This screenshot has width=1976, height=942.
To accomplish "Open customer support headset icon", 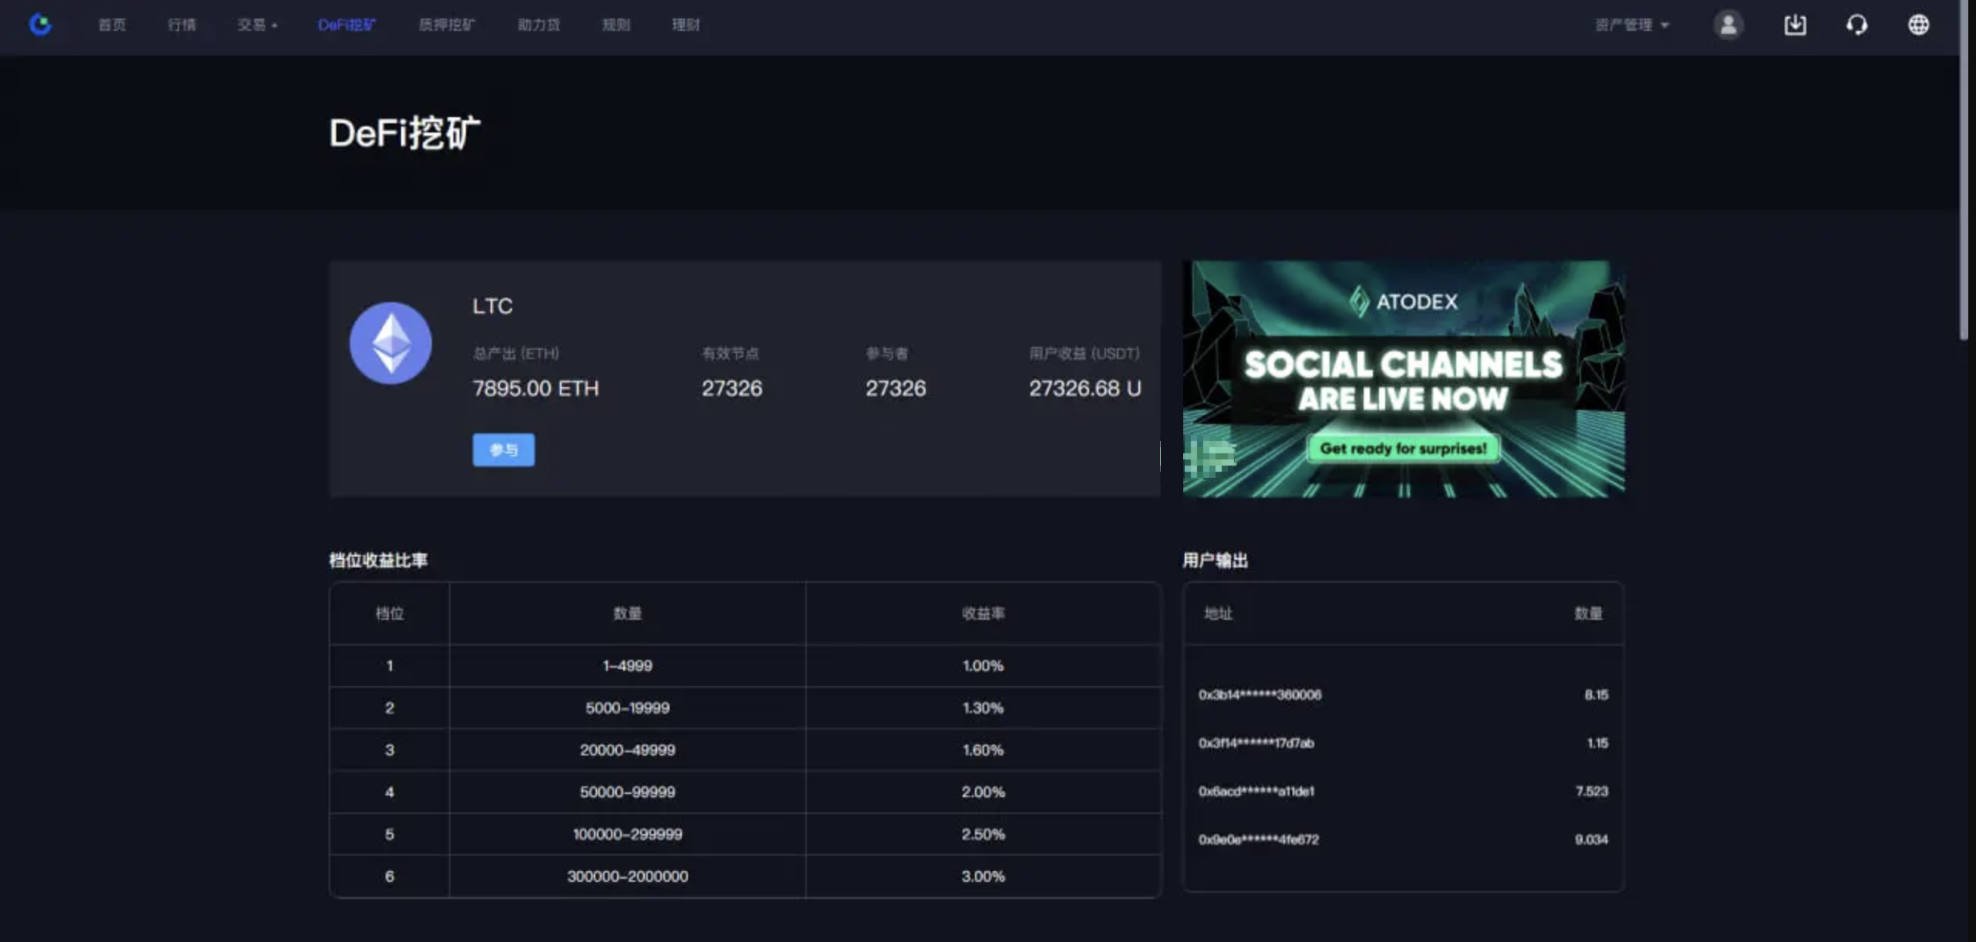I will 1856,25.
